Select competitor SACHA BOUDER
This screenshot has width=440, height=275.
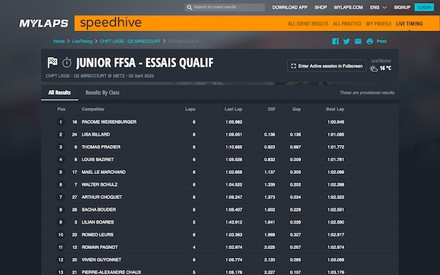click(x=99, y=210)
